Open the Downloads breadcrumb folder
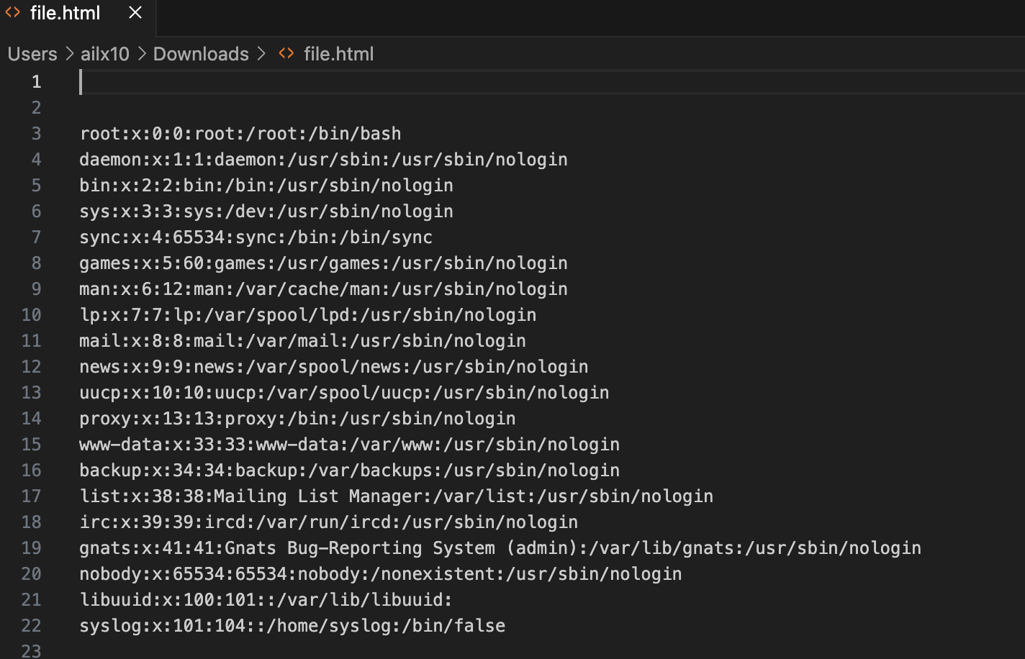The image size is (1025, 659). tap(201, 54)
